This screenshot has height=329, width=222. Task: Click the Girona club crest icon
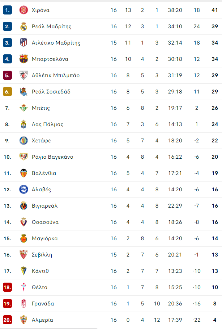(x=24, y=10)
